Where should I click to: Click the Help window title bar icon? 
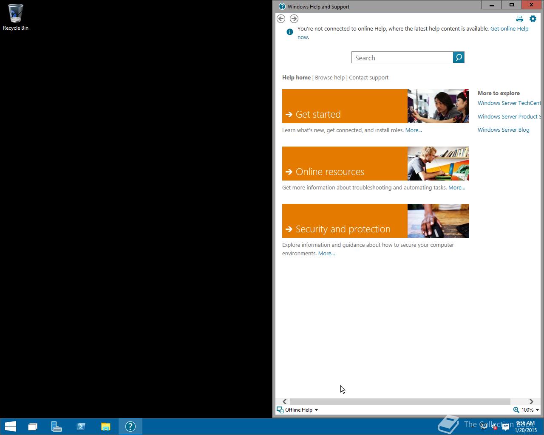click(282, 6)
